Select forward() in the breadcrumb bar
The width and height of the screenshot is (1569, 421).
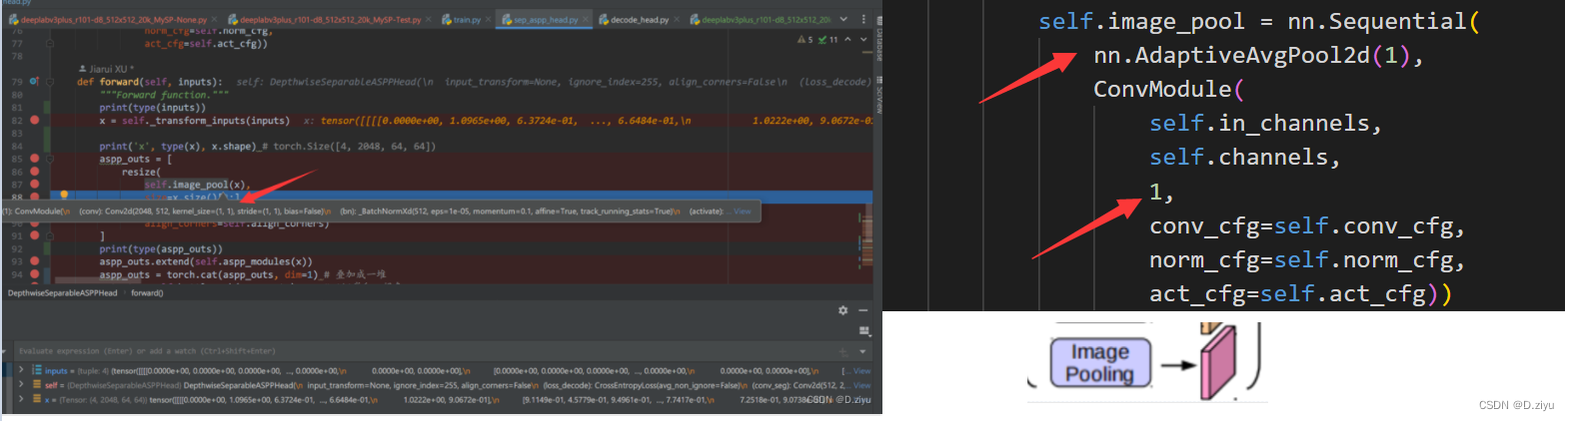pyautogui.click(x=147, y=293)
